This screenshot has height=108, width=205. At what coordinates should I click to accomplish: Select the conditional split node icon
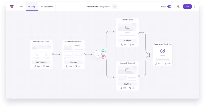point(98,54)
